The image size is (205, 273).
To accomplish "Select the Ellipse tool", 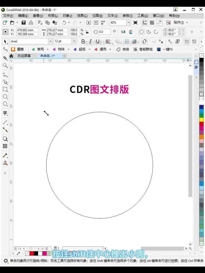I will (x=5, y=96).
